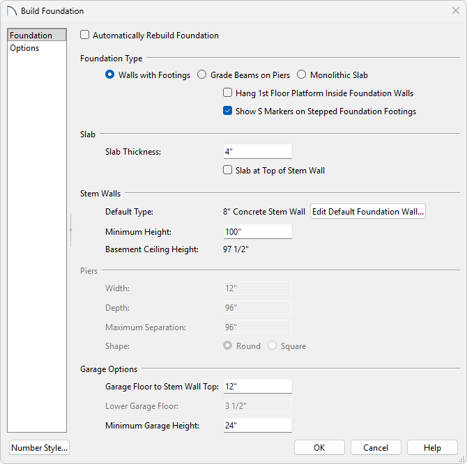Image resolution: width=467 pixels, height=464 pixels.
Task: Confirm settings with the OK button
Action: (x=319, y=448)
